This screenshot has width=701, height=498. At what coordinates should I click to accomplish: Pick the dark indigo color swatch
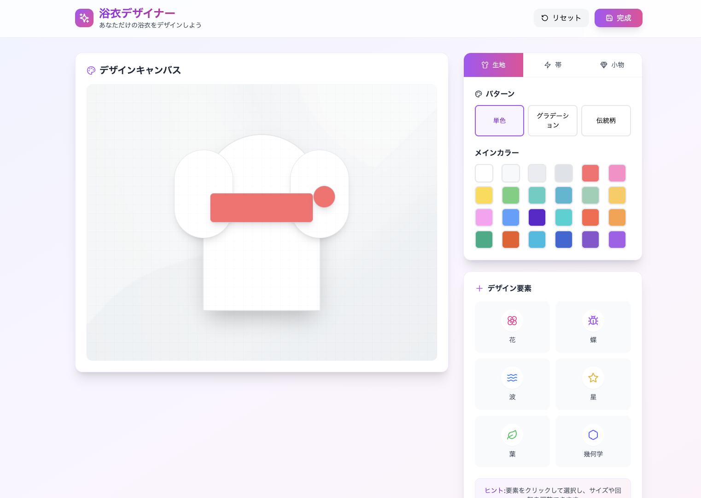(537, 217)
